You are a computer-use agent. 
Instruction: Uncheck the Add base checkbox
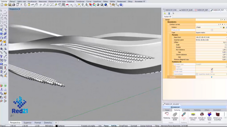212,69
